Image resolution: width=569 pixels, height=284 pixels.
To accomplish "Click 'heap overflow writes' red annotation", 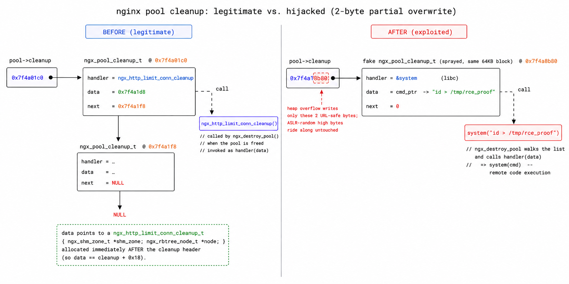I will click(x=312, y=109).
